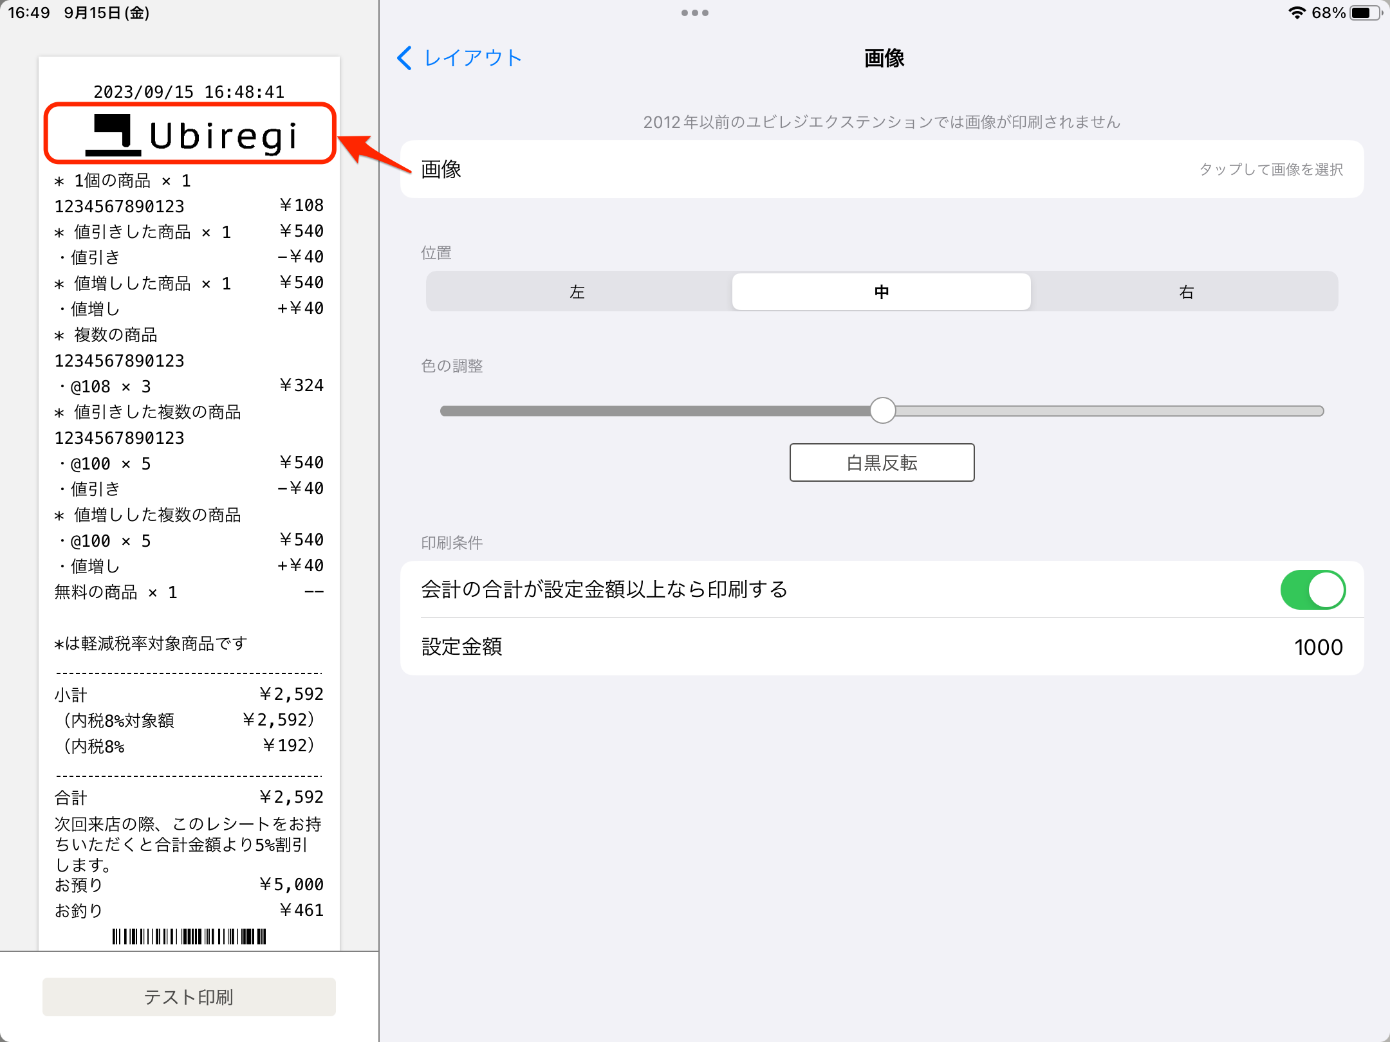Tap the 16:49 clock in status bar
Image resolution: width=1390 pixels, height=1042 pixels.
[29, 13]
